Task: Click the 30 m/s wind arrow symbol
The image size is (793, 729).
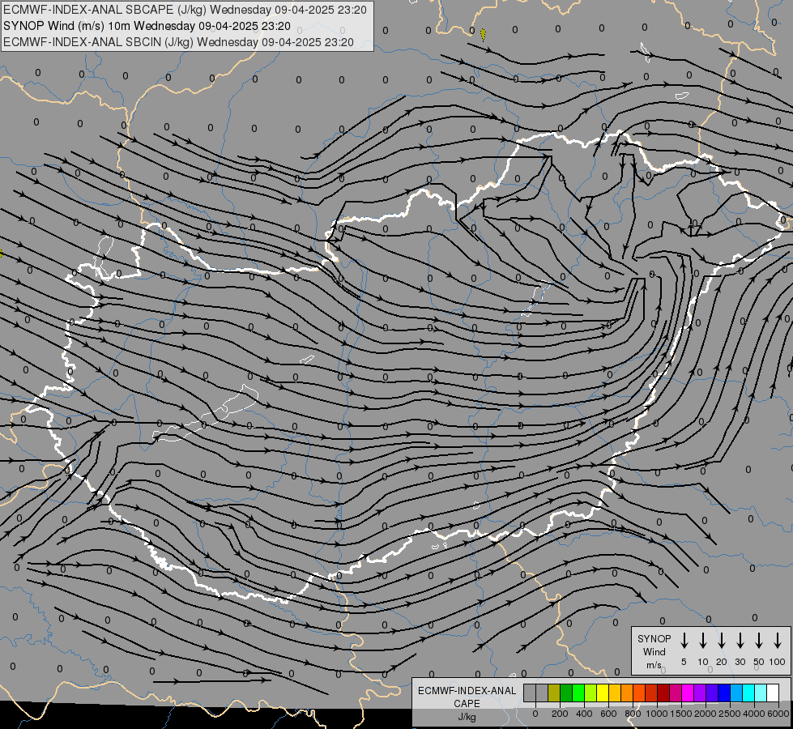Action: [740, 640]
